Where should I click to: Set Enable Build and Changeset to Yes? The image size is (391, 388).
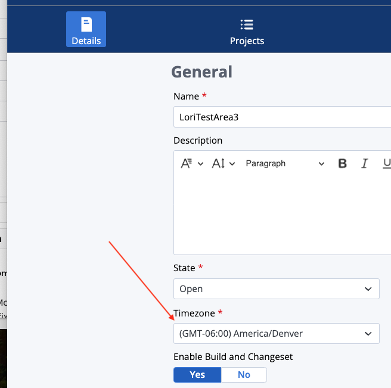coord(197,374)
